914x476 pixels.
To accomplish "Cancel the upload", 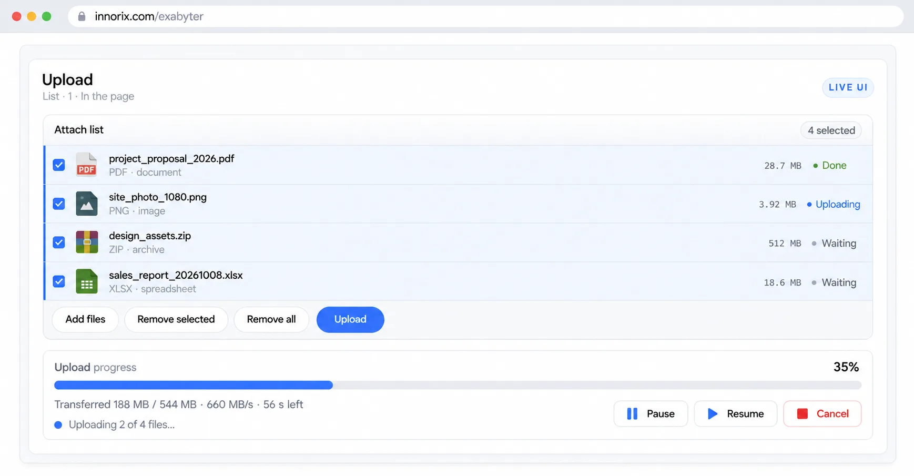I will tap(822, 414).
